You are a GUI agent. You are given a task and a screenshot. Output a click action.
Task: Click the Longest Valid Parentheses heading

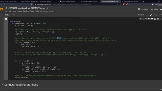(21, 85)
